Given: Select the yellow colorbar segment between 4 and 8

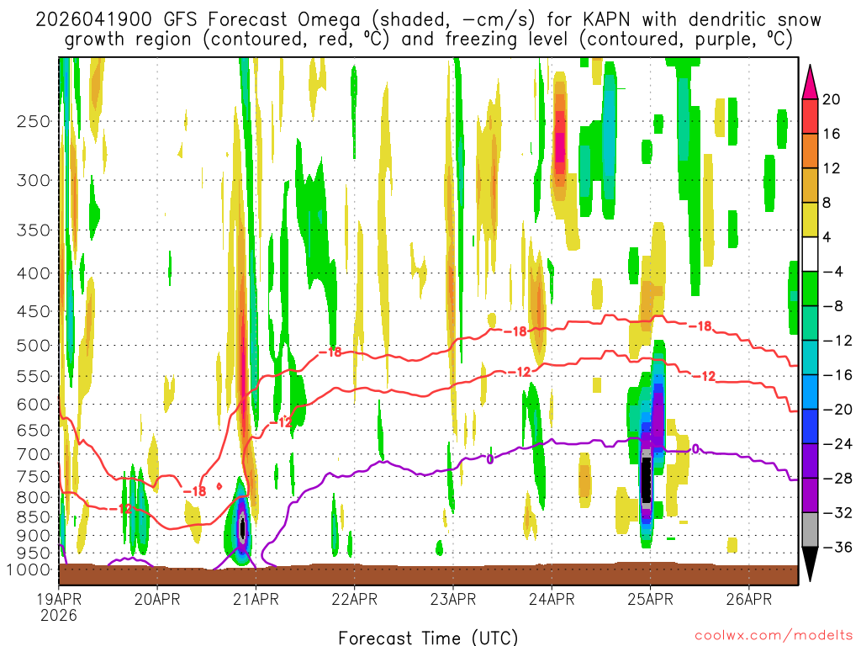Looking at the screenshot, I should tap(810, 220).
